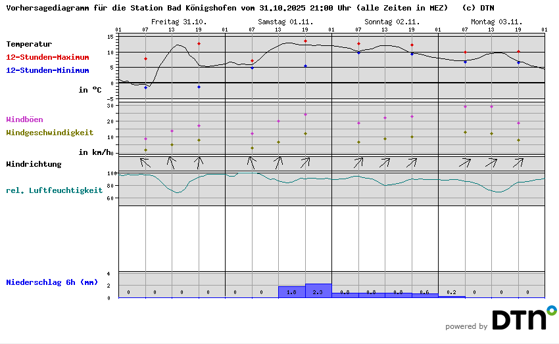Click the 0.2 mm precipitation bar on Montag

point(451,296)
